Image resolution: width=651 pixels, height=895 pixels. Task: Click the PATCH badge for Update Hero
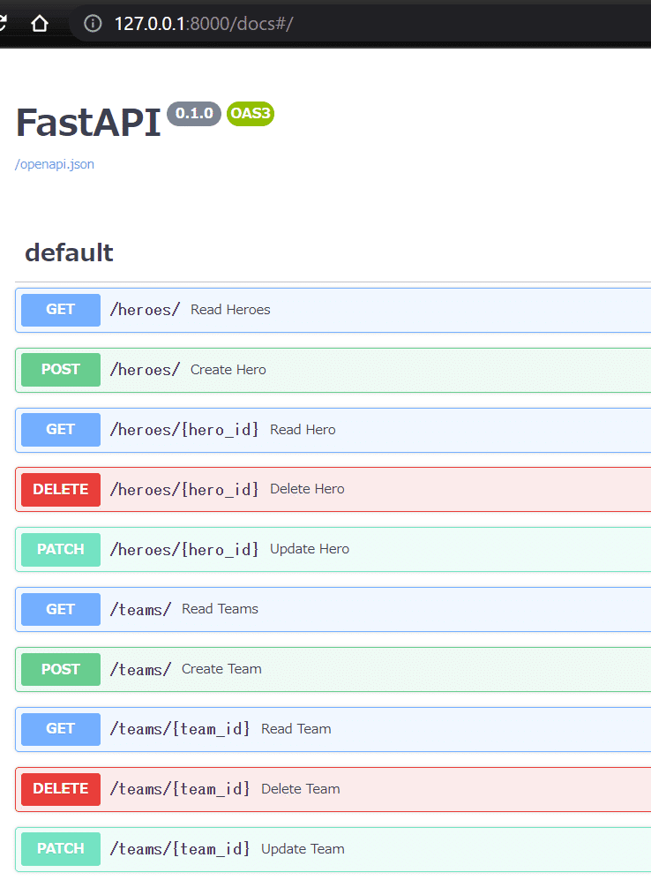pyautogui.click(x=61, y=550)
